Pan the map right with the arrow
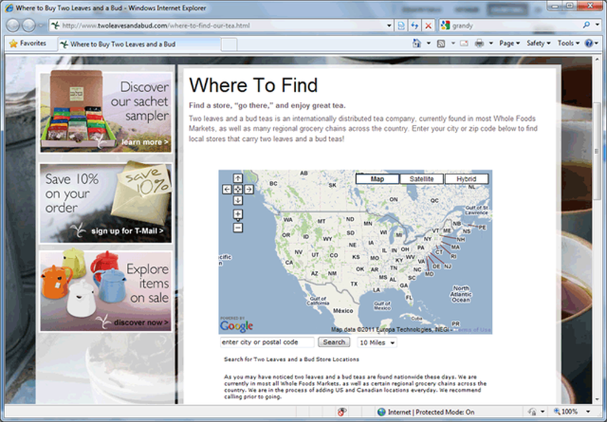The height and width of the screenshot is (422, 607). click(x=249, y=189)
